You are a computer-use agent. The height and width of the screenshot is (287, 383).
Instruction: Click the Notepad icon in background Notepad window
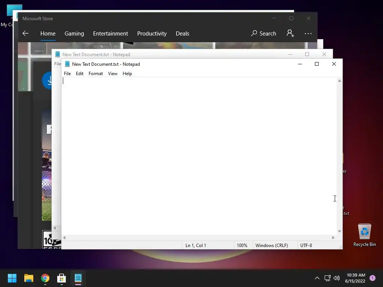57,54
